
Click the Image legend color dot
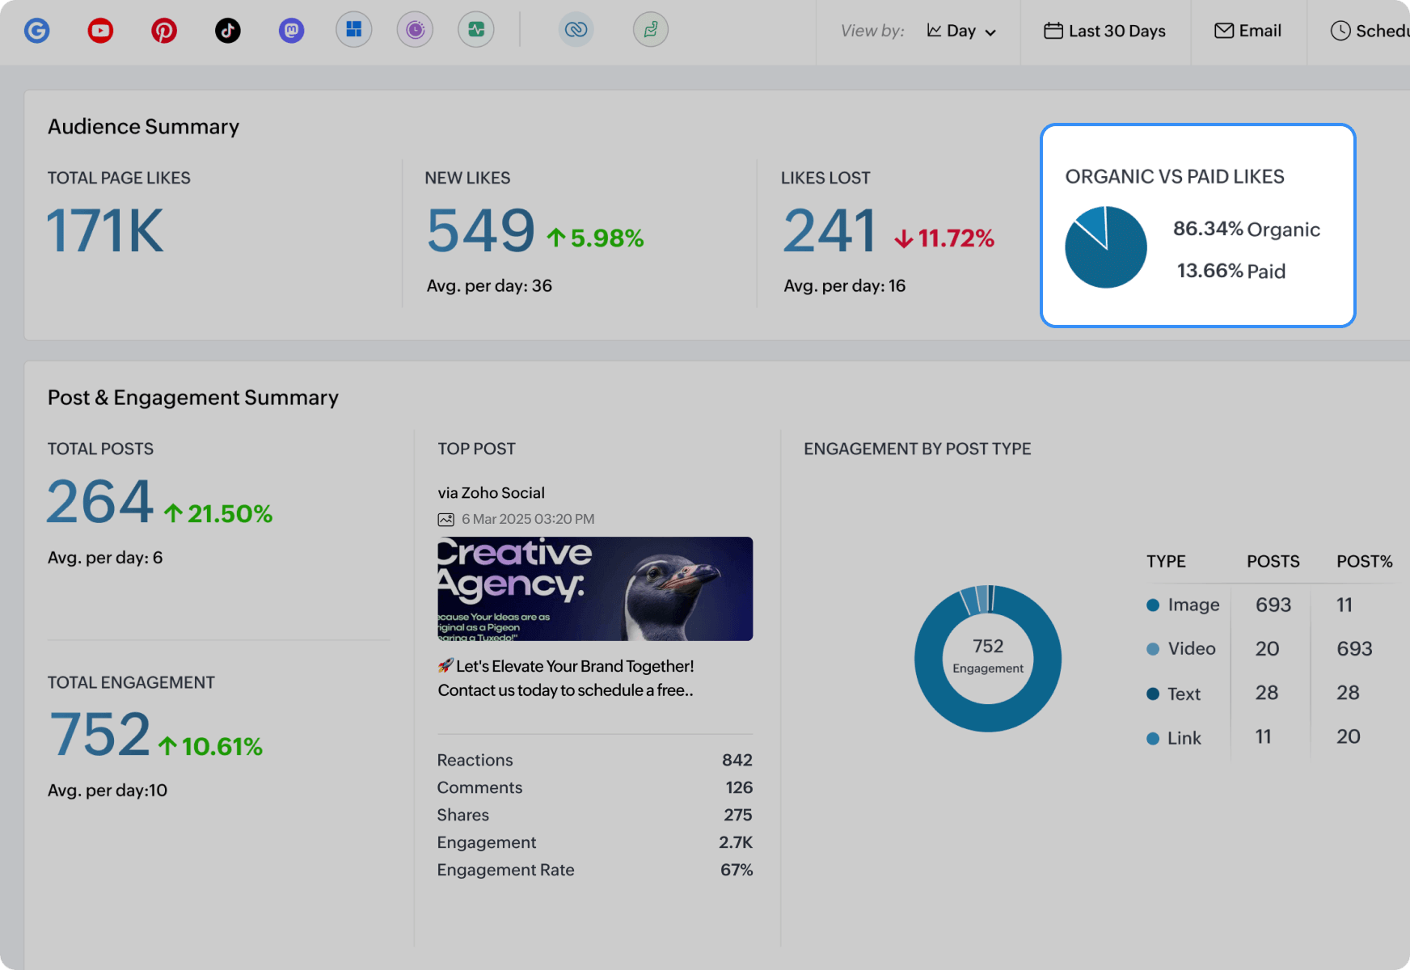click(1154, 605)
